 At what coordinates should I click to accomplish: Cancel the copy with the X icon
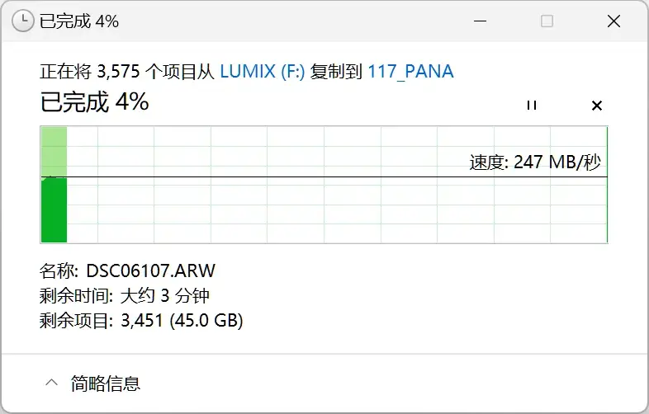click(x=597, y=106)
